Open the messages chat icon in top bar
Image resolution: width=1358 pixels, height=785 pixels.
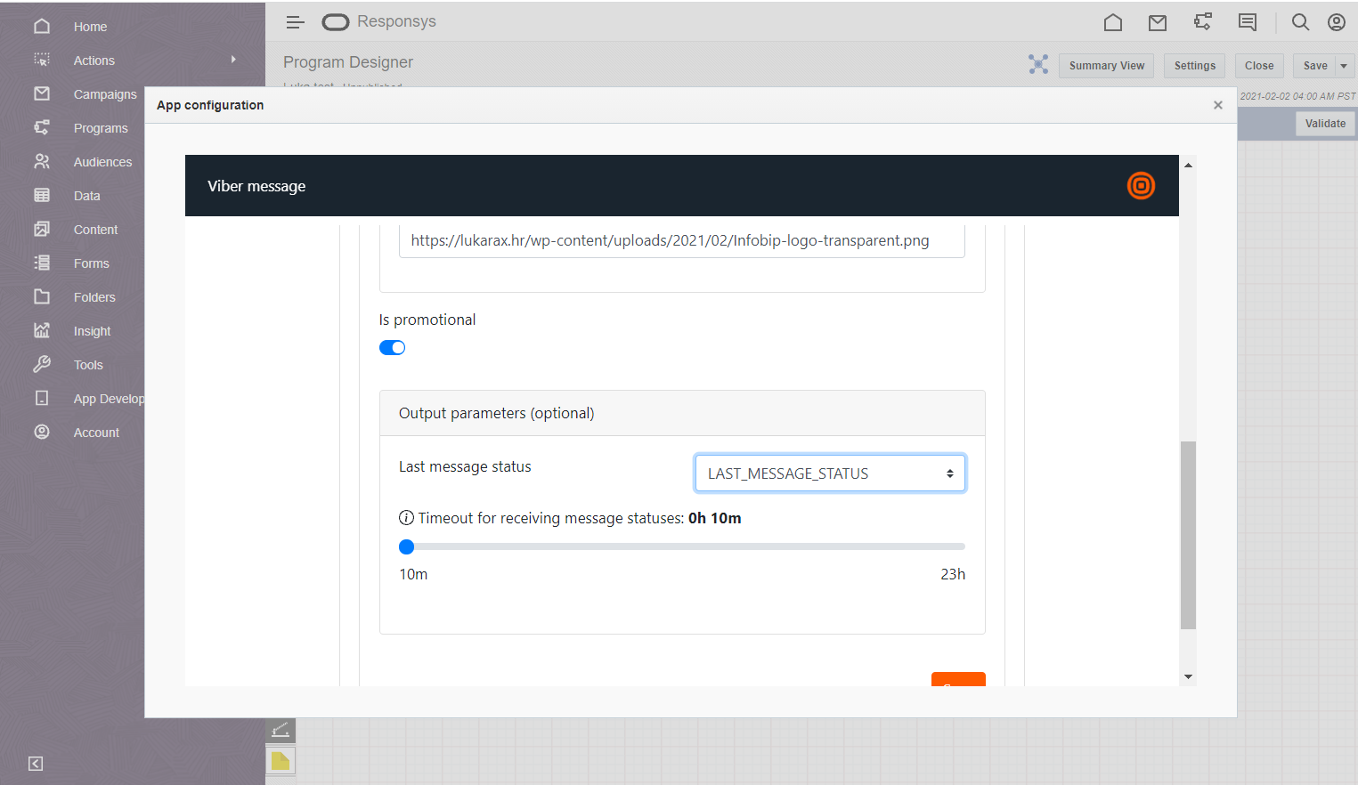coord(1247,22)
